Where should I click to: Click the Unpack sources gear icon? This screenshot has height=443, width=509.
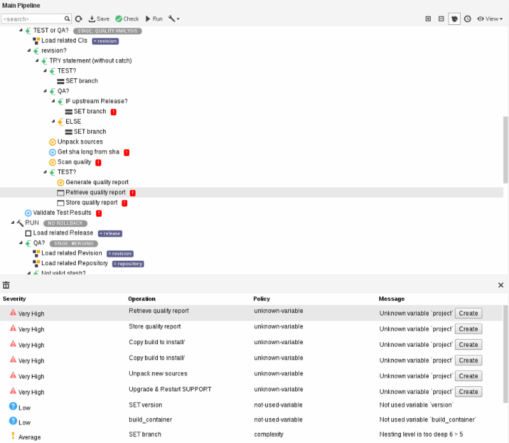coord(52,142)
